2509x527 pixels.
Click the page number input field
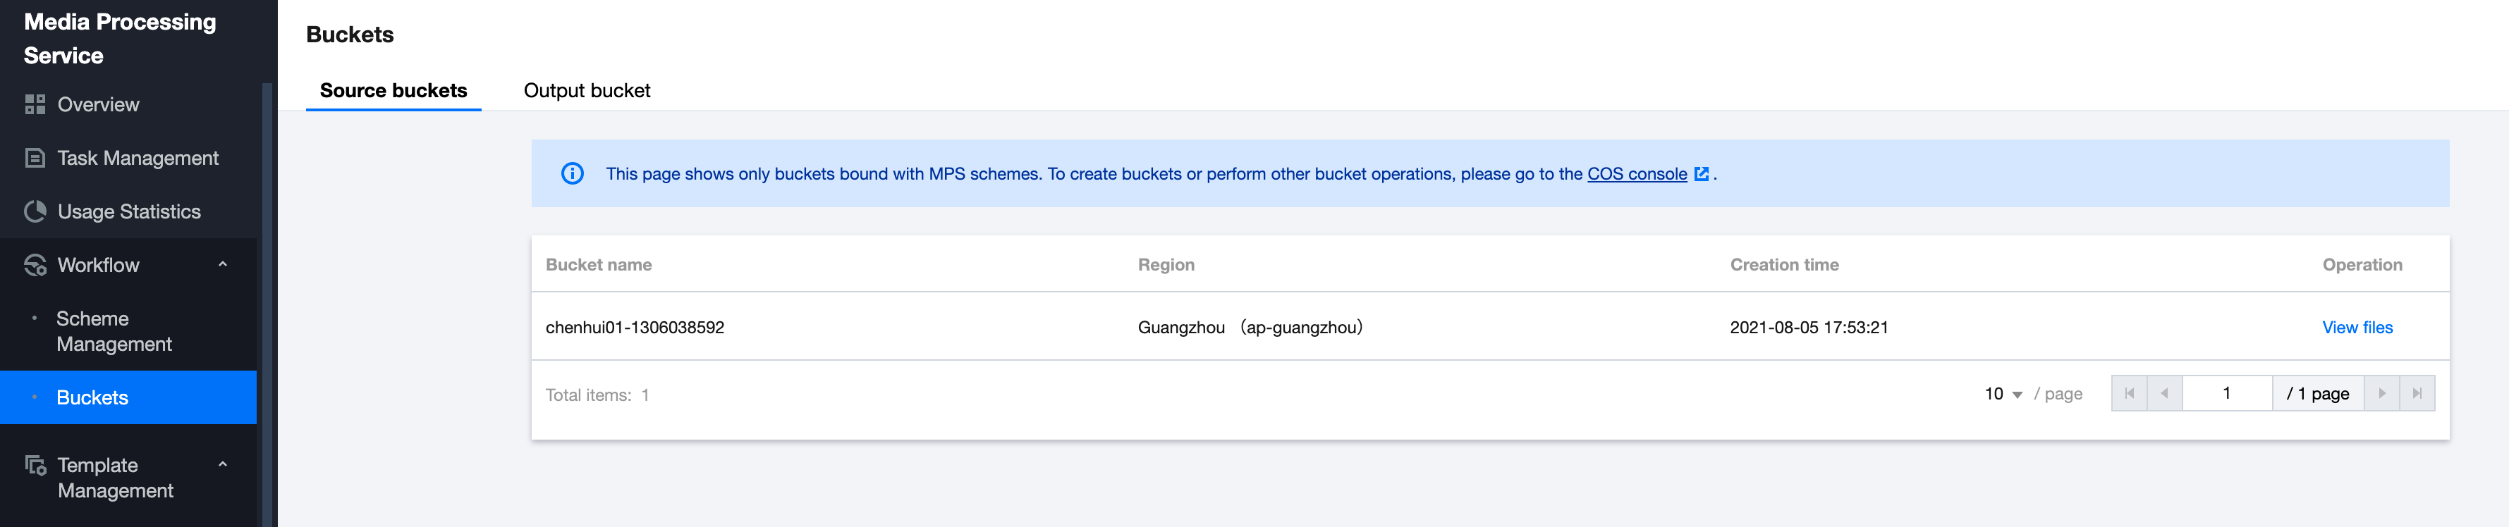(x=2226, y=394)
